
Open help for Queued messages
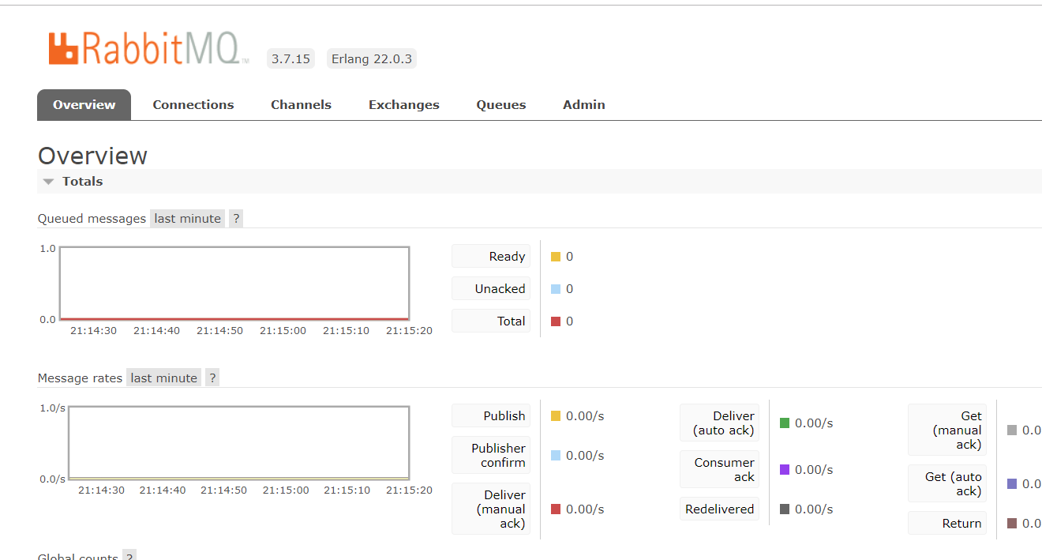coord(235,218)
